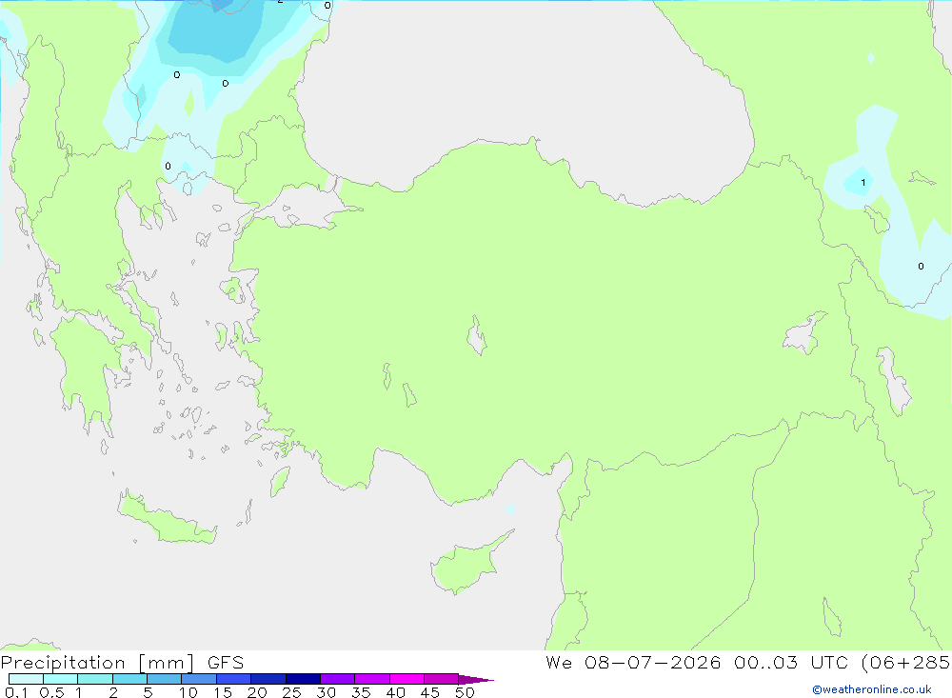The width and height of the screenshot is (952, 698).
Task: Click the legend tick label "5"
Action: [148, 692]
